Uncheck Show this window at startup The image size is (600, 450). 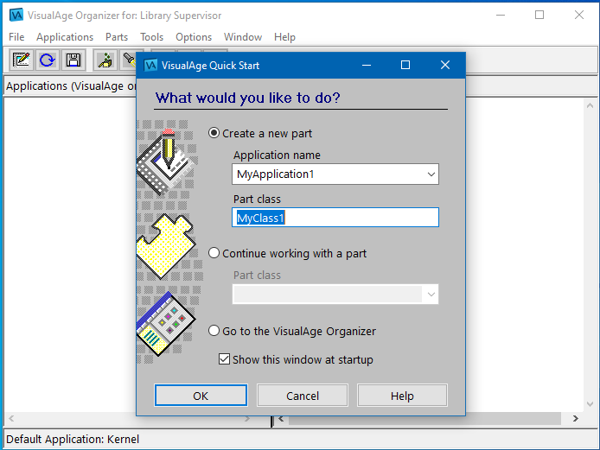pos(225,359)
